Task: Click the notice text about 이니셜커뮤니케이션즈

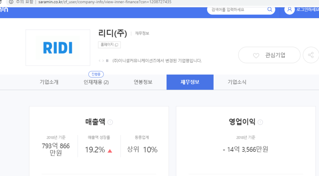Action: 157,60
